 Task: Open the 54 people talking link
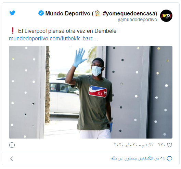pos(138,158)
